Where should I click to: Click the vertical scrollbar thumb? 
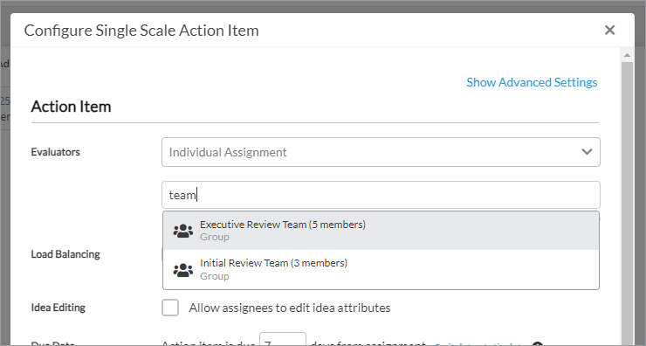(x=627, y=204)
